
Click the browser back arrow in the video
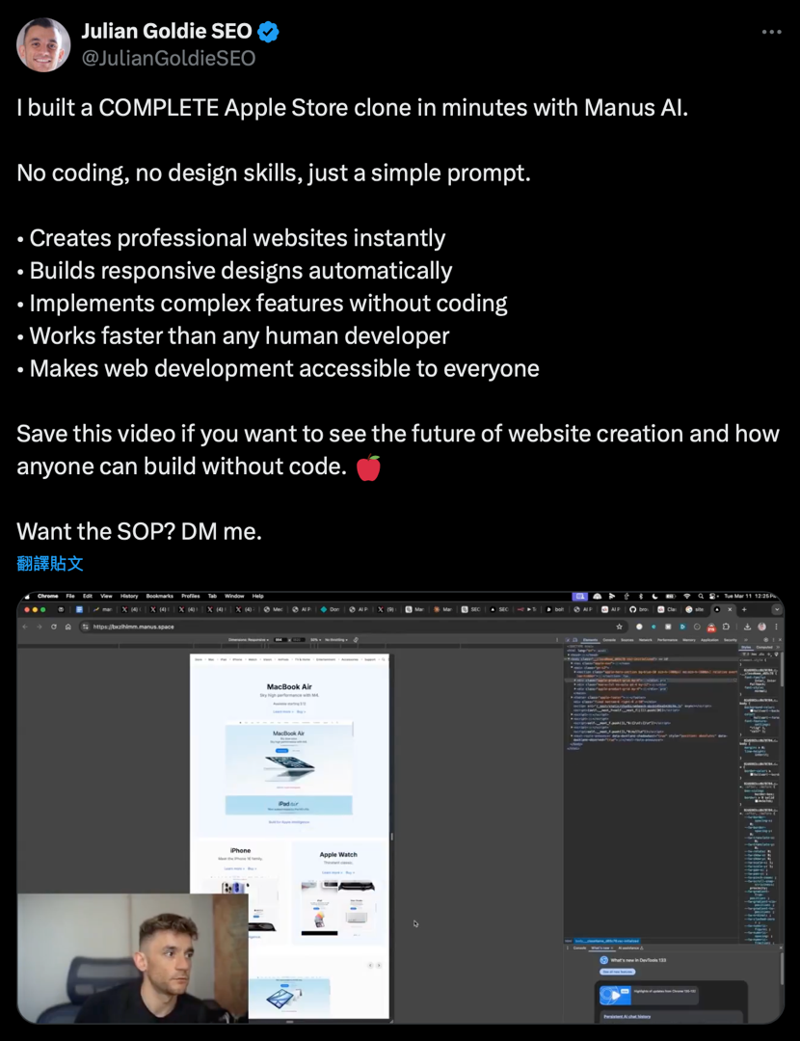[x=25, y=627]
